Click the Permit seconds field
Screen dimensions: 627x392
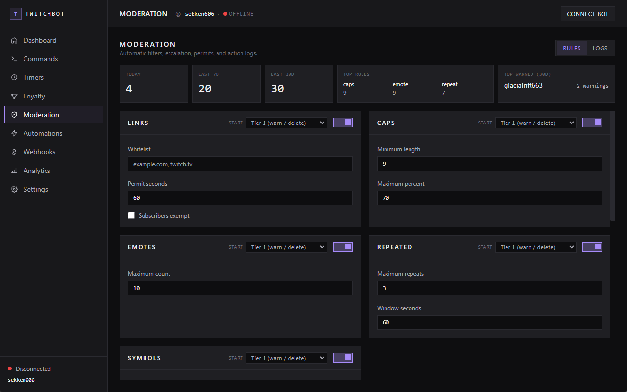[240, 198]
